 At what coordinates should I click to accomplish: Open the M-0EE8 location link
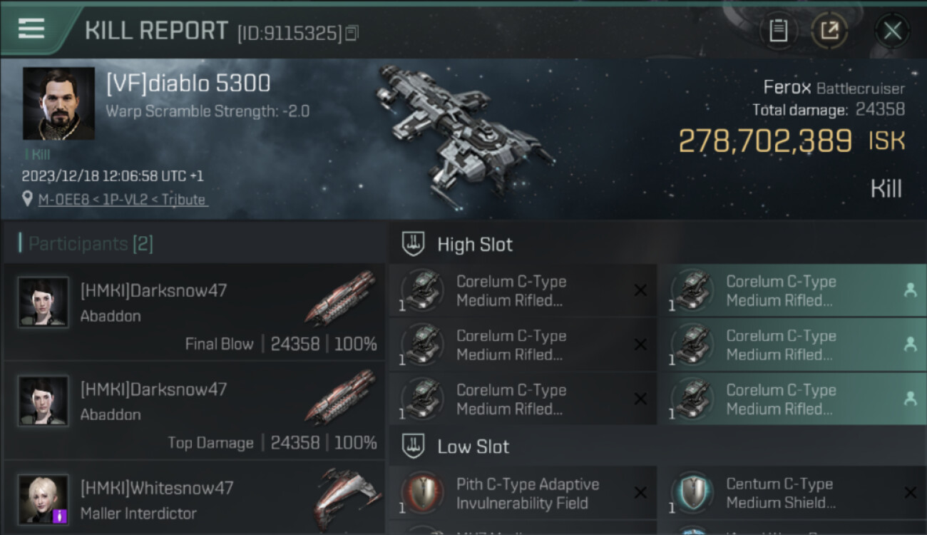(123, 200)
